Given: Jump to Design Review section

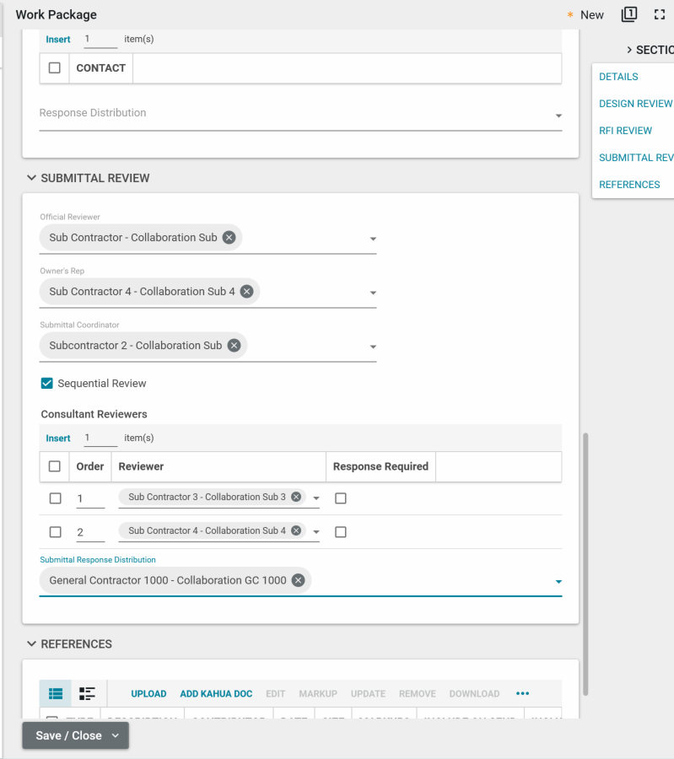Looking at the screenshot, I should coord(635,104).
